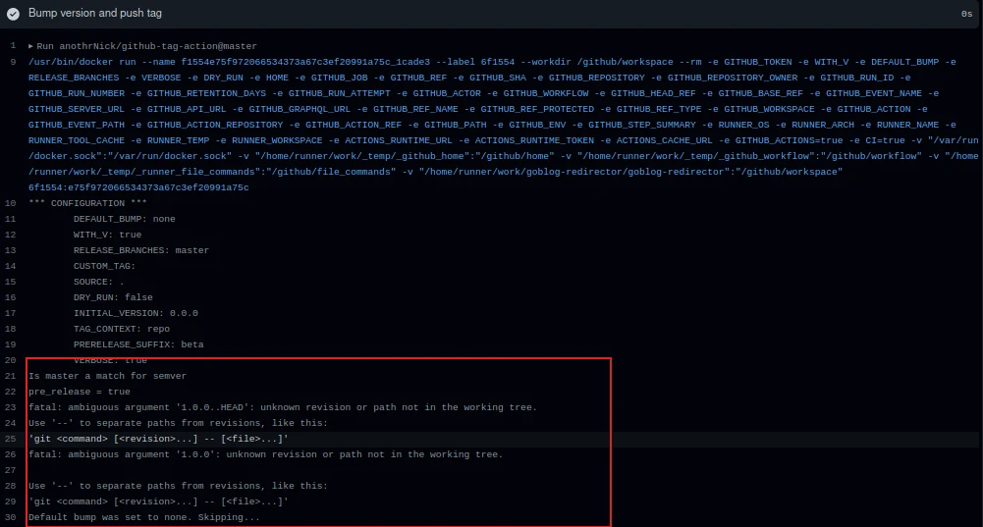The height and width of the screenshot is (527, 983).
Task: Click line number 9 in the log
Action: coord(12,62)
